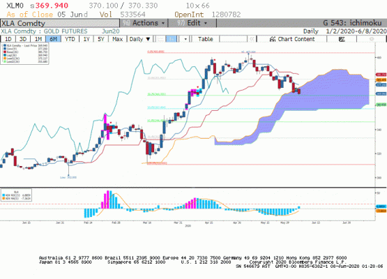Image resolution: width=387 pixels, height=279 pixels.
Task: Open the annotation drawing tools icon
Action: tap(342, 39)
